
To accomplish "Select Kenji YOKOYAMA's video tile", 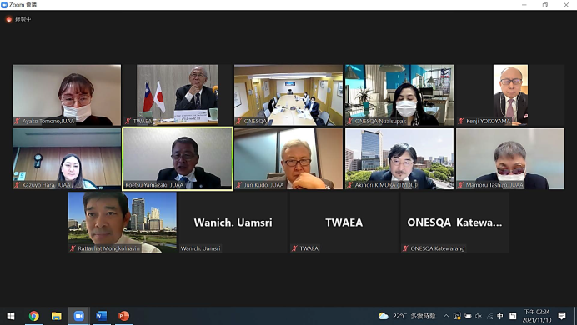I will (x=510, y=95).
